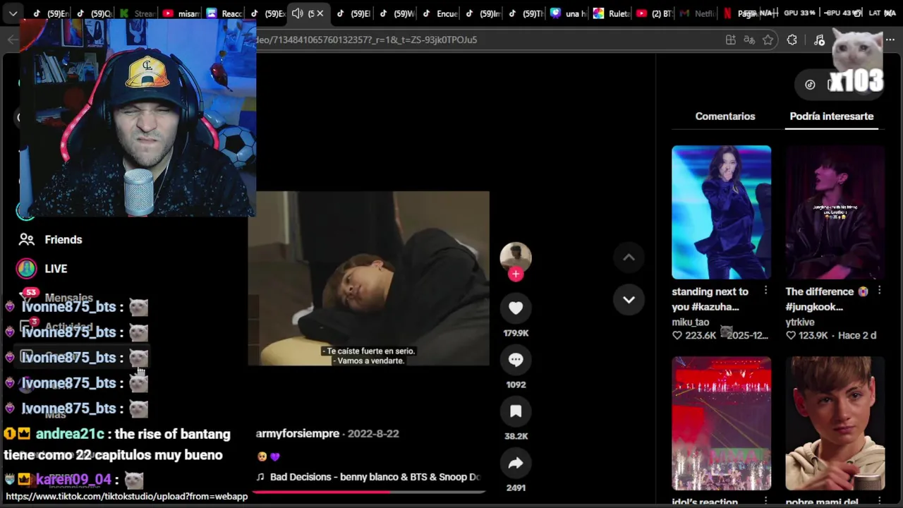The image size is (903, 508).
Task: Switch to the 'una h' browser tab
Action: [569, 13]
